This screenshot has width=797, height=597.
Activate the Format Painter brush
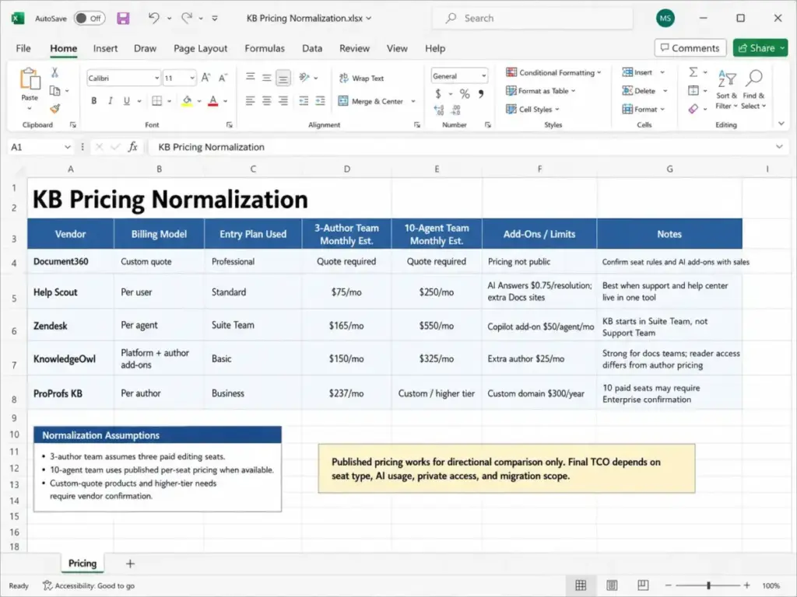55,108
